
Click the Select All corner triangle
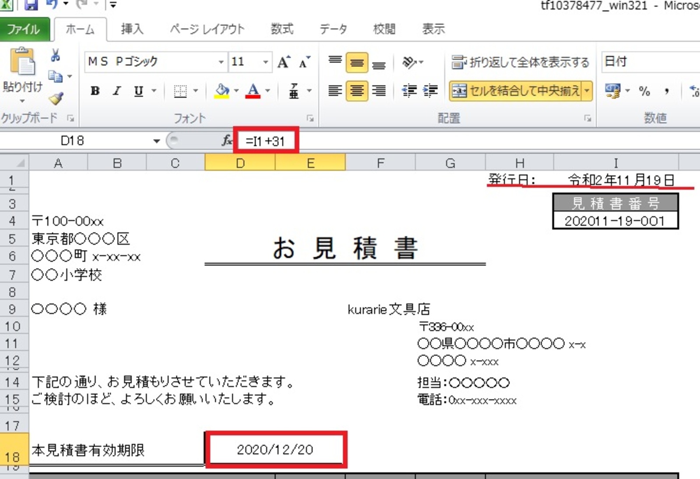(15, 163)
